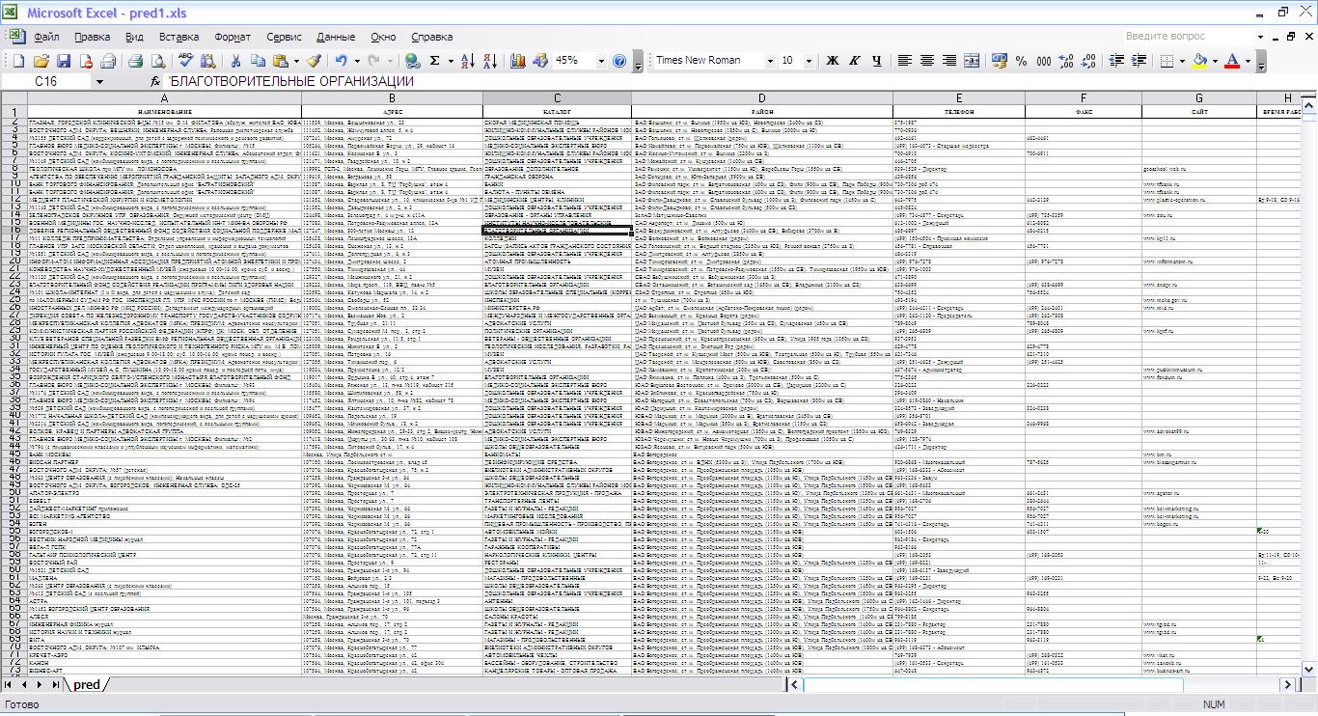Align cell text left
The width and height of the screenshot is (1318, 716).
[904, 60]
